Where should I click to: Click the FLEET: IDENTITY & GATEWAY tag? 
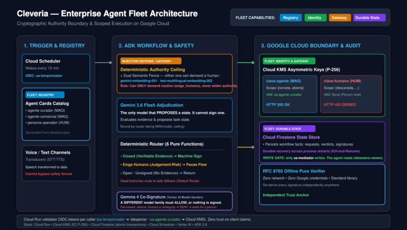coord(289,61)
